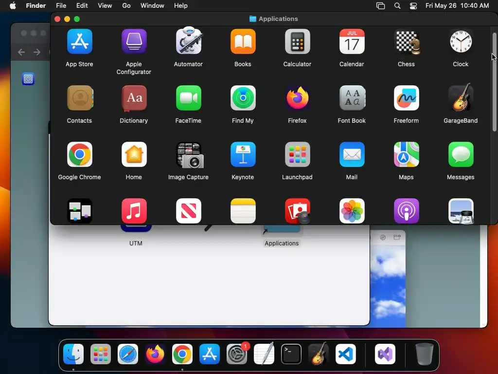498x374 pixels.
Task: Select the Freeform app
Action: point(407,98)
